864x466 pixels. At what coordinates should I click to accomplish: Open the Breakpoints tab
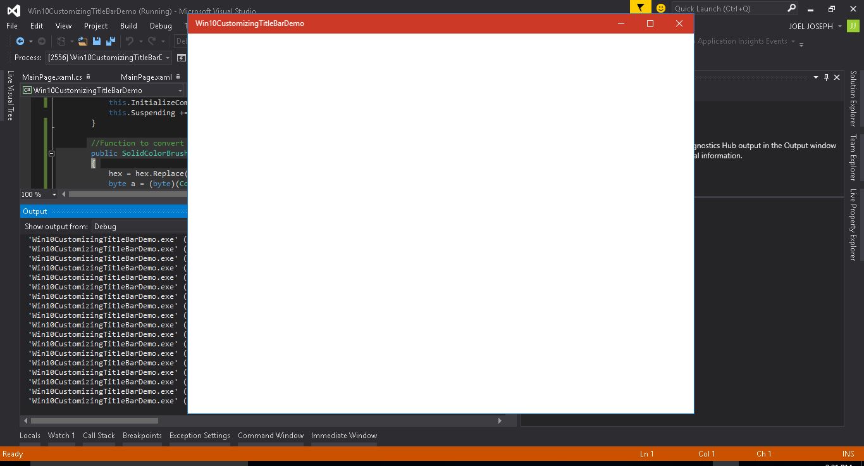tap(142, 435)
